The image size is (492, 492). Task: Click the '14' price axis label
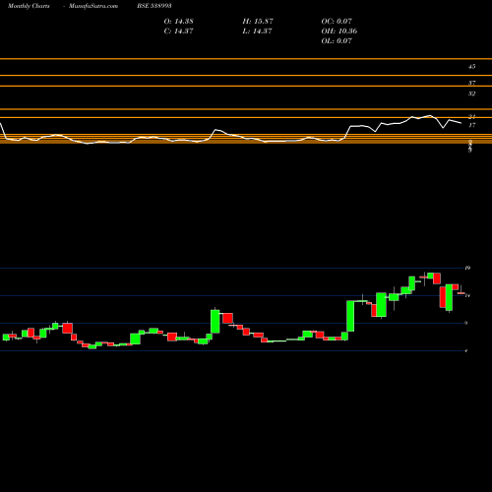pyautogui.click(x=467, y=295)
